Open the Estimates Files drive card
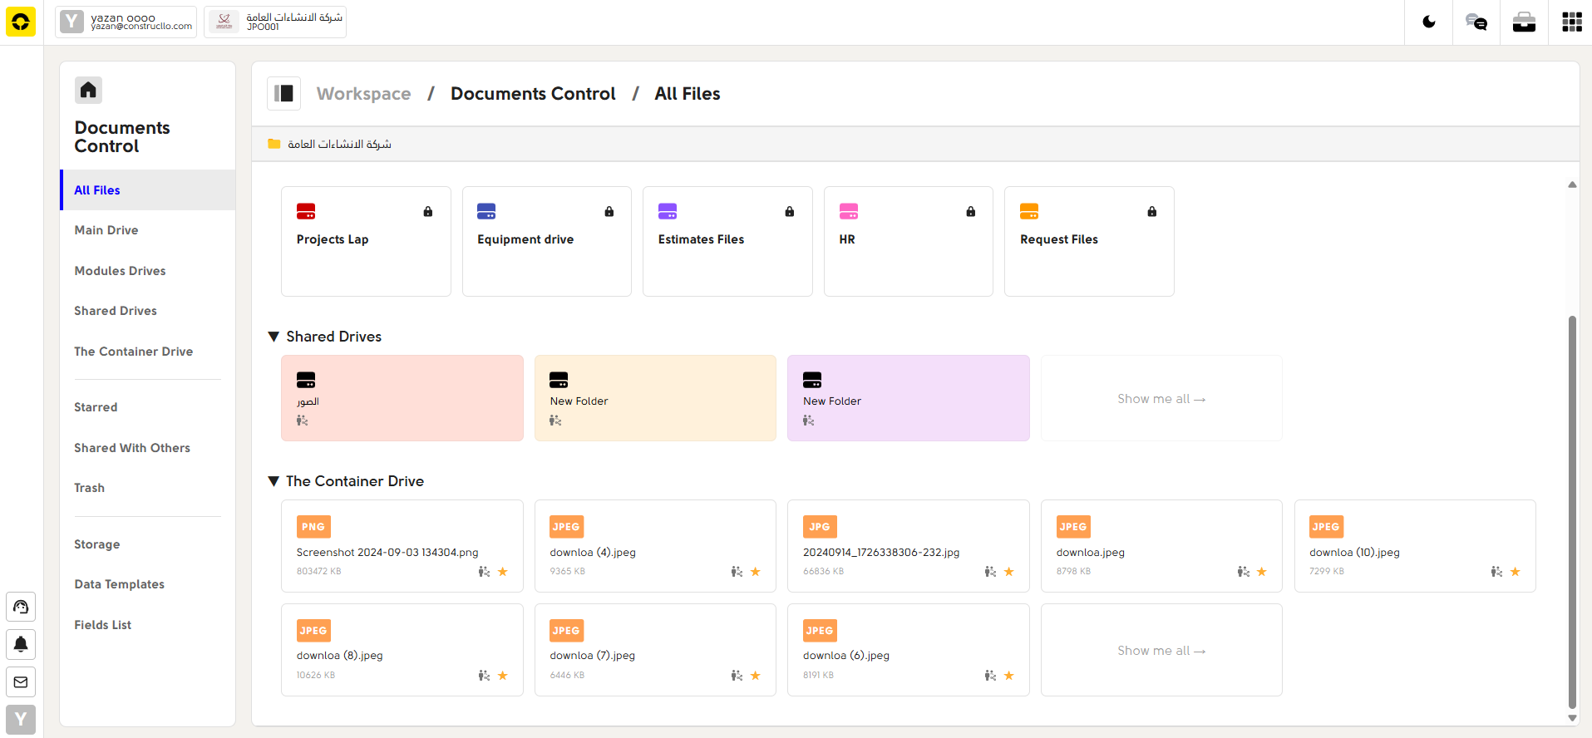Screen dimensions: 1592x738 click(727, 241)
